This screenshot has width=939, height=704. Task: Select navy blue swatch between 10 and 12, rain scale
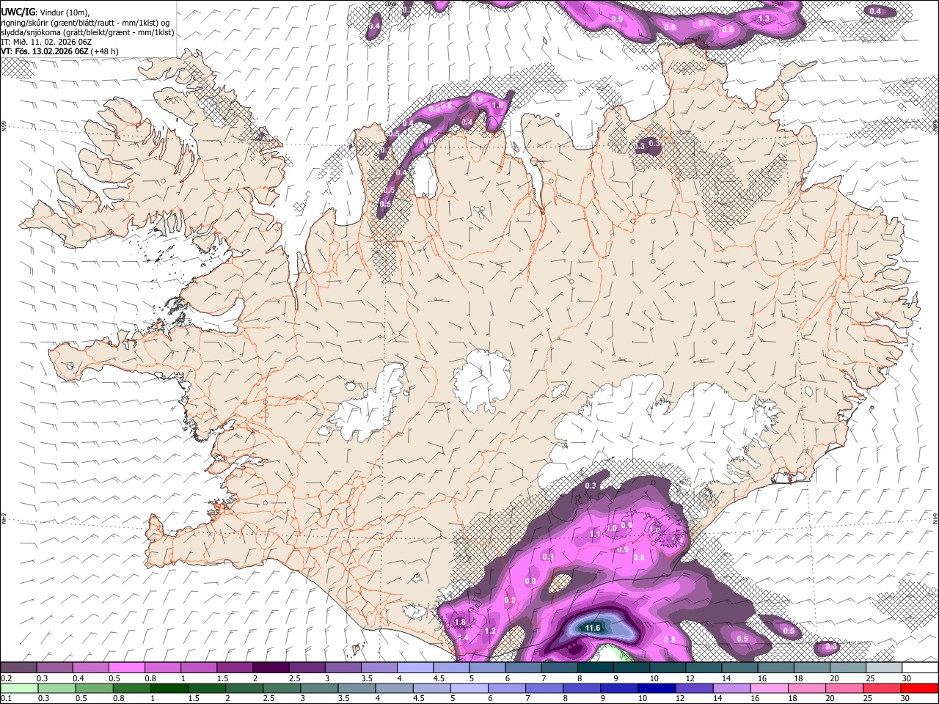(x=657, y=689)
